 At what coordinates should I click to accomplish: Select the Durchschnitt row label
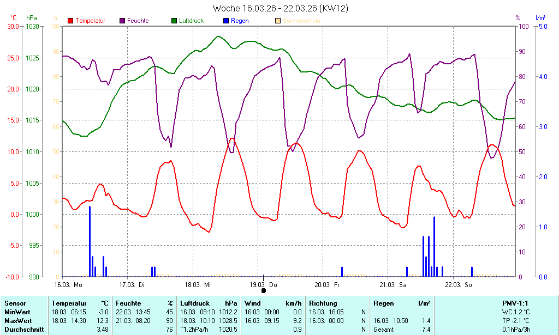click(22, 330)
